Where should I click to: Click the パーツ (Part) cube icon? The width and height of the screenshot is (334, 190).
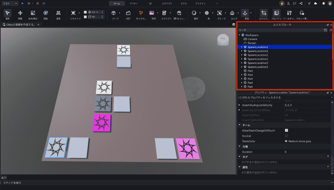coord(114,13)
